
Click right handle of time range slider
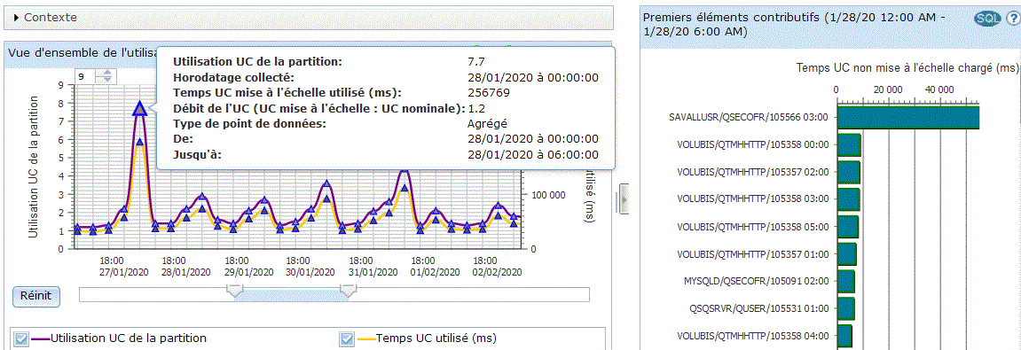coord(349,291)
